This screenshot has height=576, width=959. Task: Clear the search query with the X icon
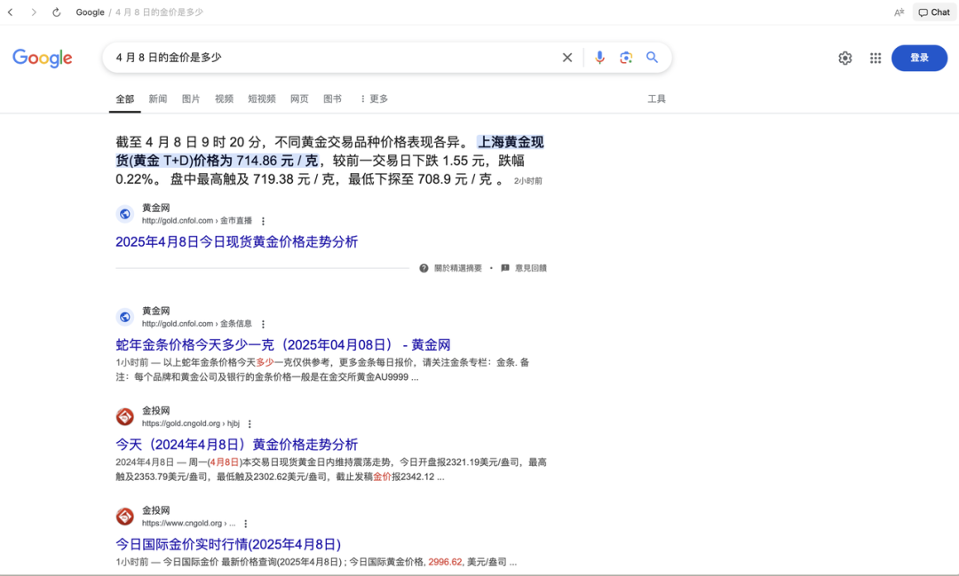(x=567, y=57)
